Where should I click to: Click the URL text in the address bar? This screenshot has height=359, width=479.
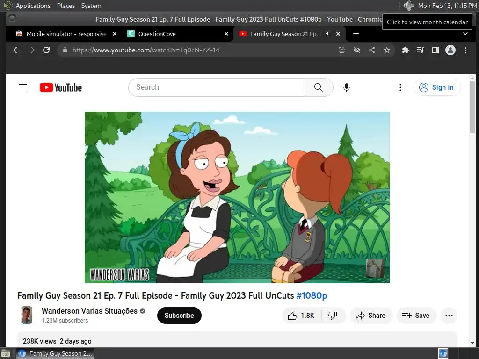[146, 50]
